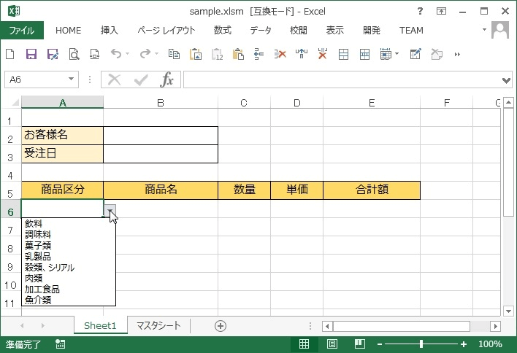This screenshot has width=517, height=353.
Task: Expand the Name Box dropdown arrow
Action: coord(72,79)
